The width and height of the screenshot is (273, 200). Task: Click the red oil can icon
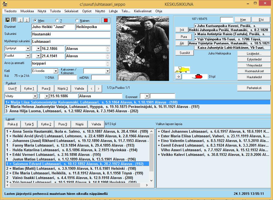tap(197, 77)
